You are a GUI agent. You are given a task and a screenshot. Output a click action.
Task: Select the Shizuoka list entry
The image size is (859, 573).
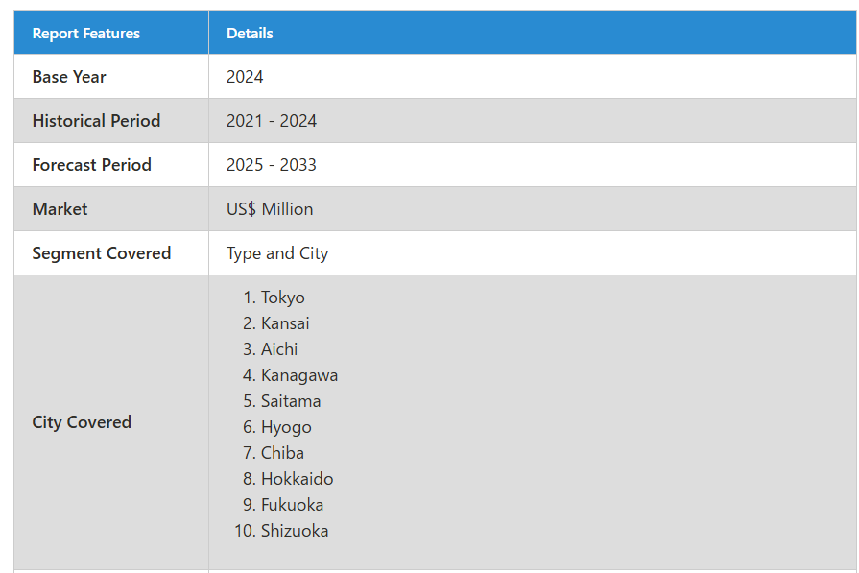coord(294,531)
